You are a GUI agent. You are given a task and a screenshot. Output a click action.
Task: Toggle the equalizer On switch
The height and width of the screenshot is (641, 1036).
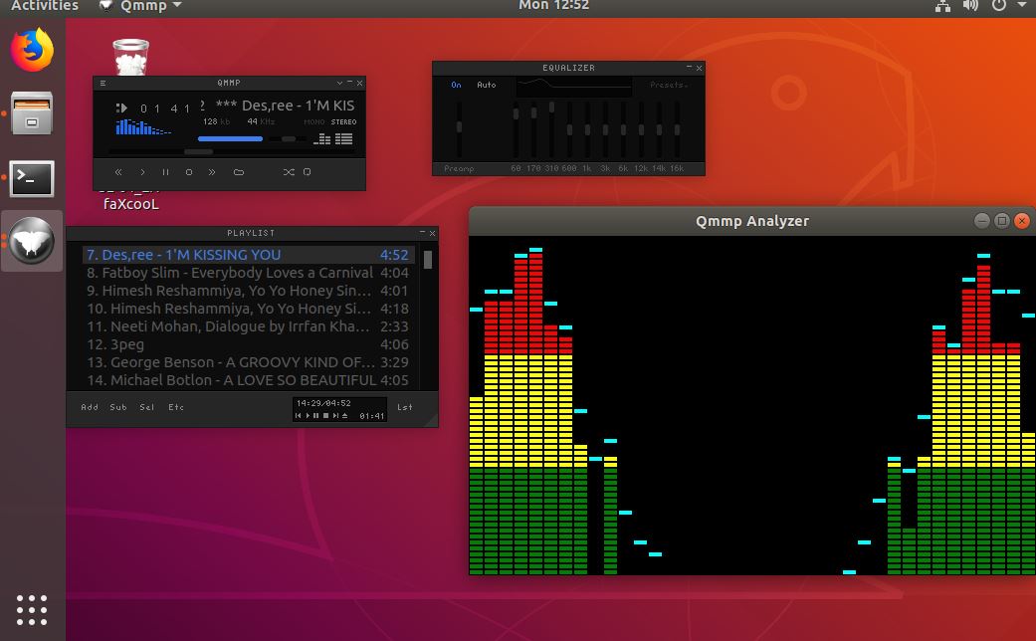pyautogui.click(x=456, y=85)
